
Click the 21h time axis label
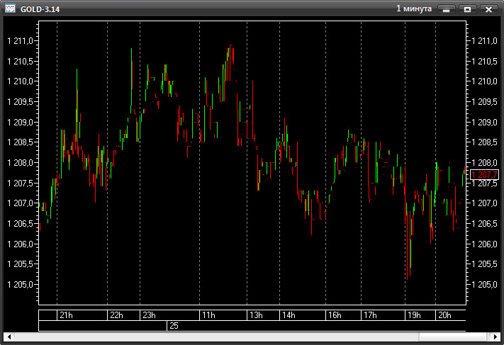coord(66,315)
